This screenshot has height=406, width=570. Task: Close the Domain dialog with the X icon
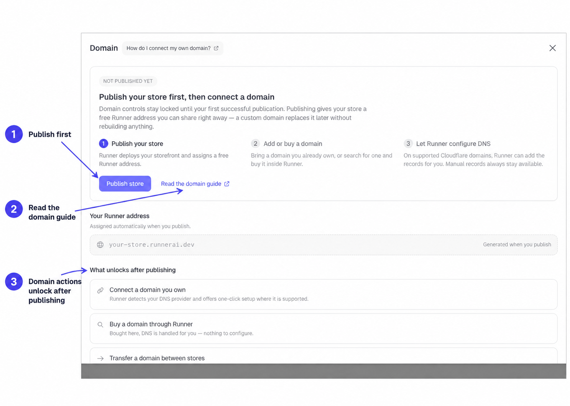[x=552, y=48]
